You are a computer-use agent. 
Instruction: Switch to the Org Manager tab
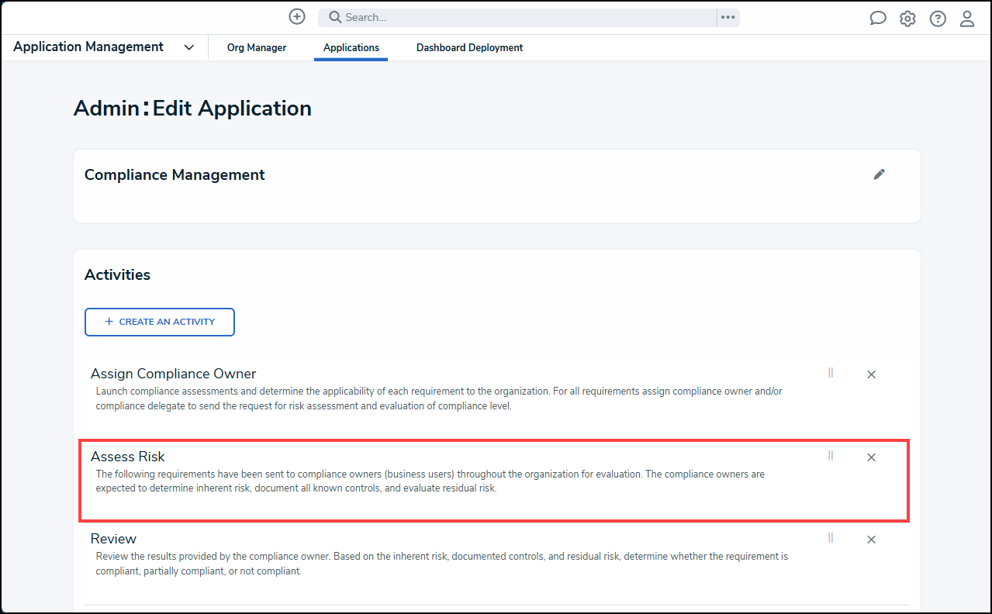257,48
